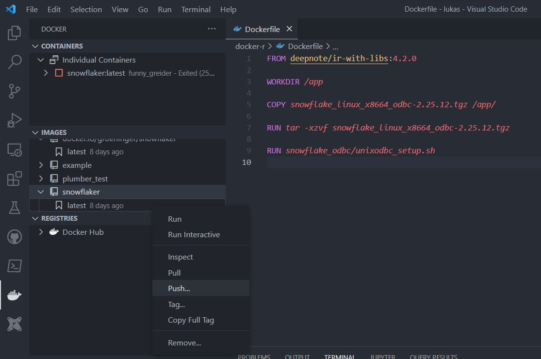Open the Go menu

pyautogui.click(x=143, y=9)
